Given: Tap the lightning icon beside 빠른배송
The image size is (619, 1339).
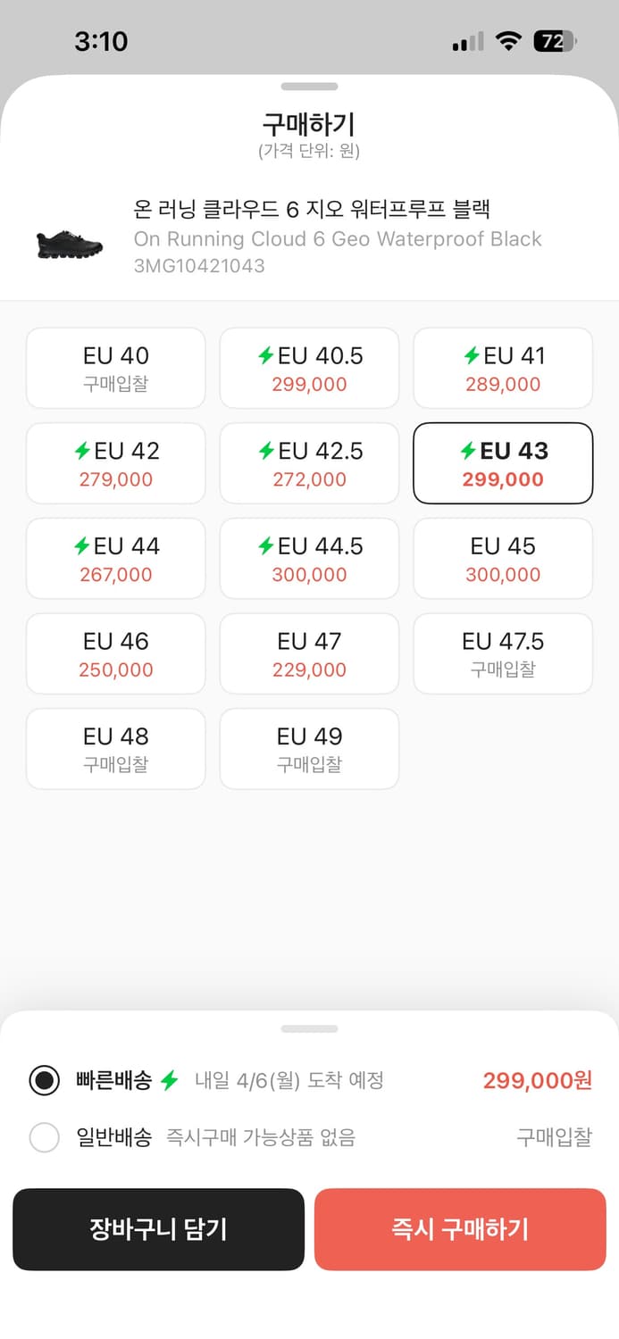Looking at the screenshot, I should point(170,1081).
